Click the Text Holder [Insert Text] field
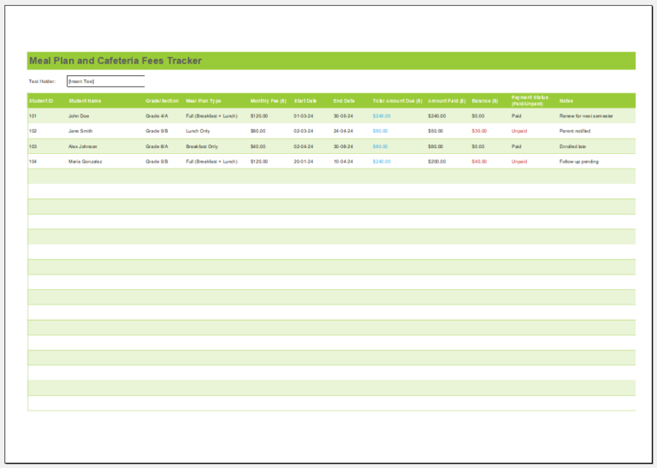The height and width of the screenshot is (468, 657). tap(106, 81)
